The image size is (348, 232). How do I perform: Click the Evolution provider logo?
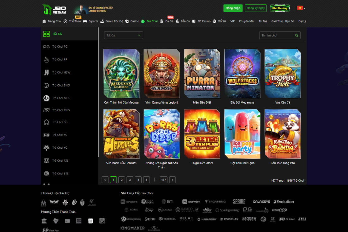point(284,202)
